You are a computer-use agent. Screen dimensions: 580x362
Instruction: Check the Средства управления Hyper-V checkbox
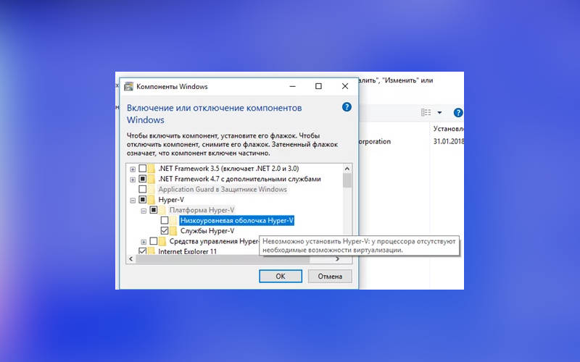pyautogui.click(x=154, y=241)
